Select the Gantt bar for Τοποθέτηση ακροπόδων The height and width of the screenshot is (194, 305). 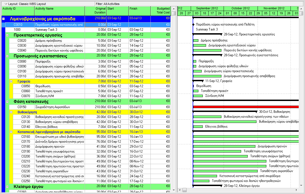225,171
